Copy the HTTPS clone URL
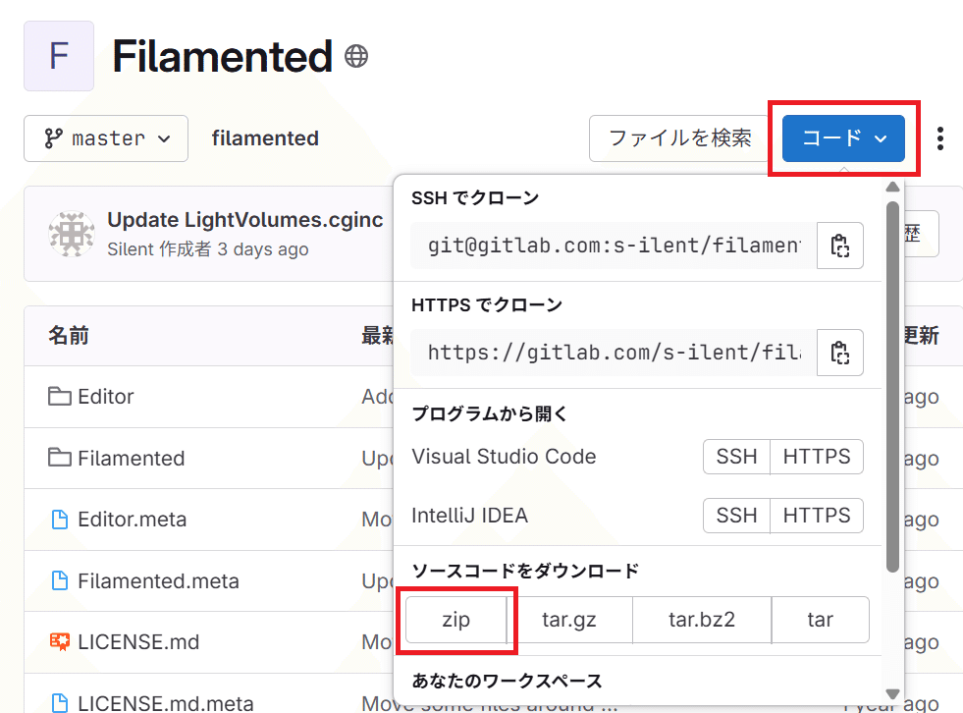This screenshot has height=713, width=963. 840,353
